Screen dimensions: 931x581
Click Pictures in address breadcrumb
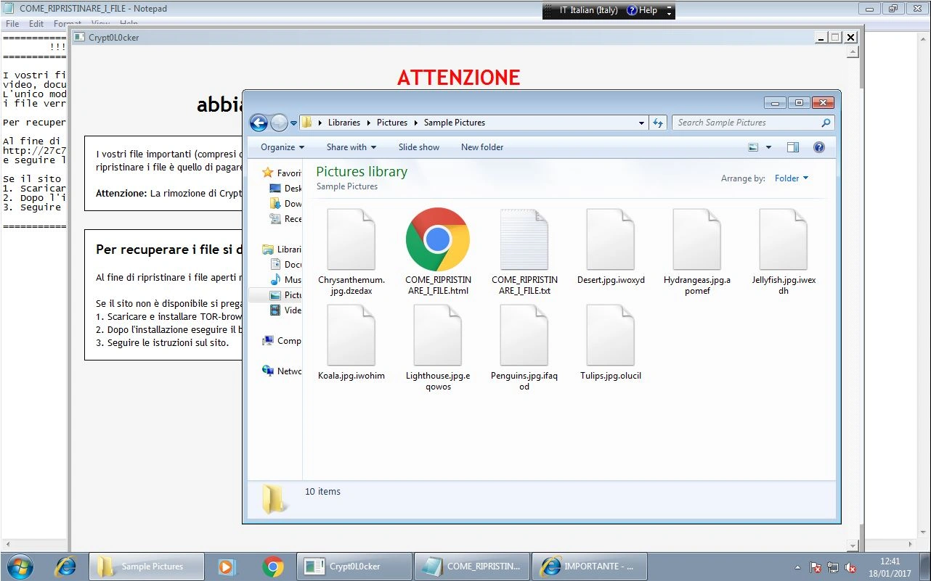[392, 123]
